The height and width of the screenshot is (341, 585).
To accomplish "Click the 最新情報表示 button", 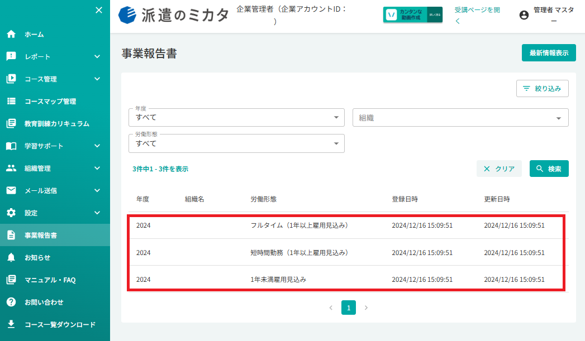I will tap(549, 53).
